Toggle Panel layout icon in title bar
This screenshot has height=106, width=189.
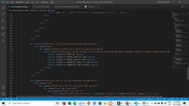click(162, 2)
